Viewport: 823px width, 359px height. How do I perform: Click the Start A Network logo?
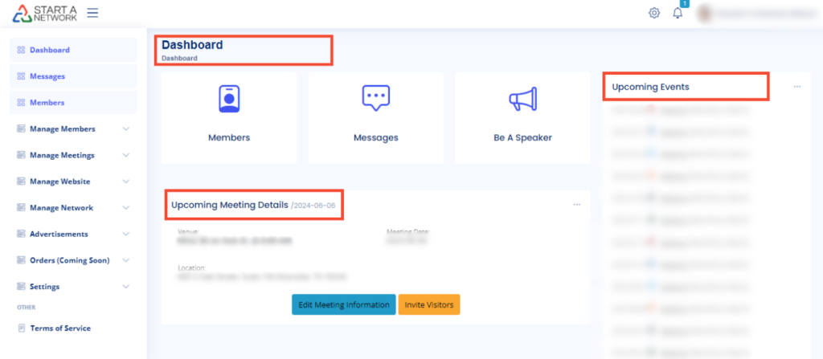45,13
